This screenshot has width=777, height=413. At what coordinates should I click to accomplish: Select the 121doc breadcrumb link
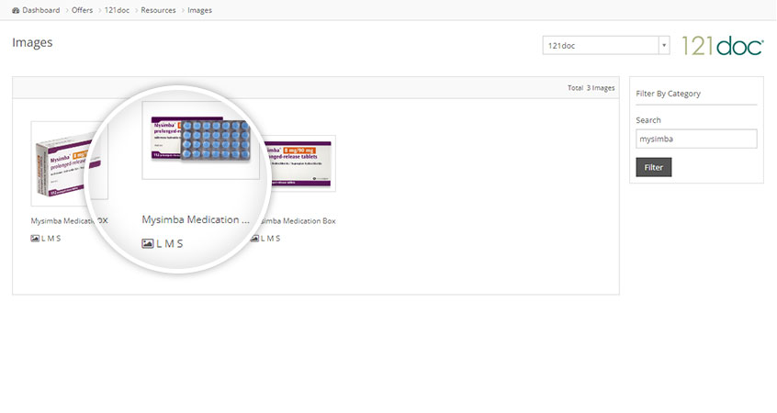pos(117,10)
